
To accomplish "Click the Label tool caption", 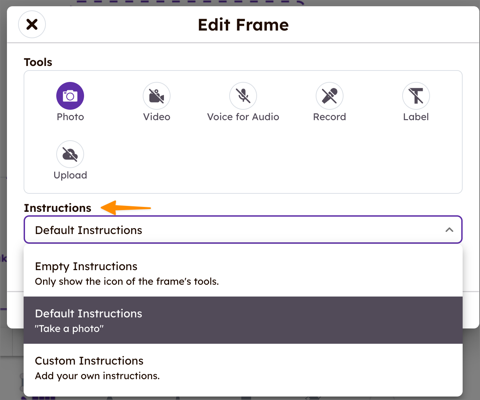I will pyautogui.click(x=416, y=117).
